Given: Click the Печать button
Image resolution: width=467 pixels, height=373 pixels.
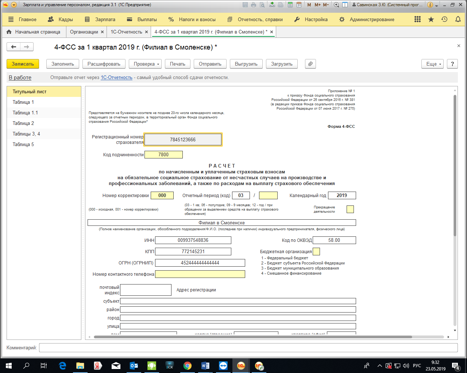Looking at the screenshot, I should pyautogui.click(x=178, y=64).
